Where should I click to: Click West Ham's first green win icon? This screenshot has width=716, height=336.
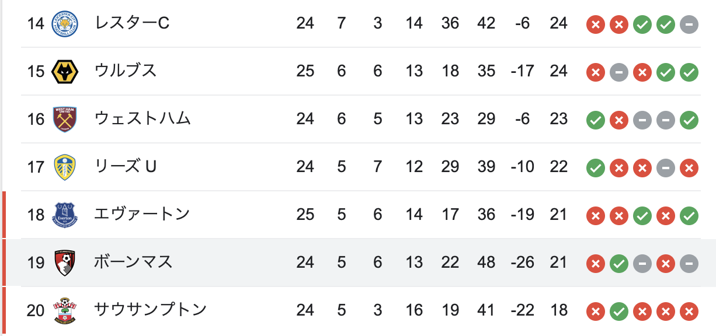click(595, 120)
